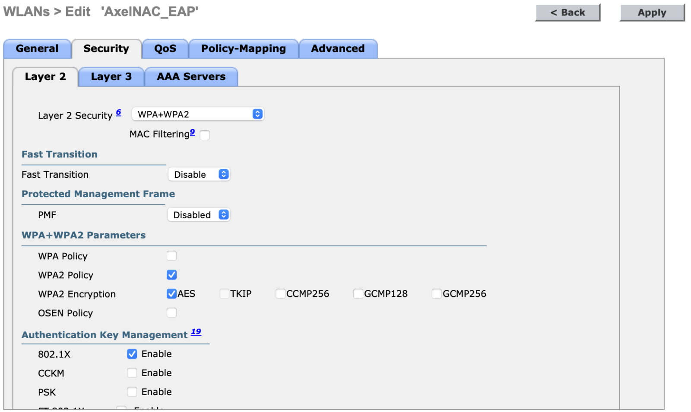The width and height of the screenshot is (691, 412).
Task: Enable PSK key management
Action: pos(132,392)
